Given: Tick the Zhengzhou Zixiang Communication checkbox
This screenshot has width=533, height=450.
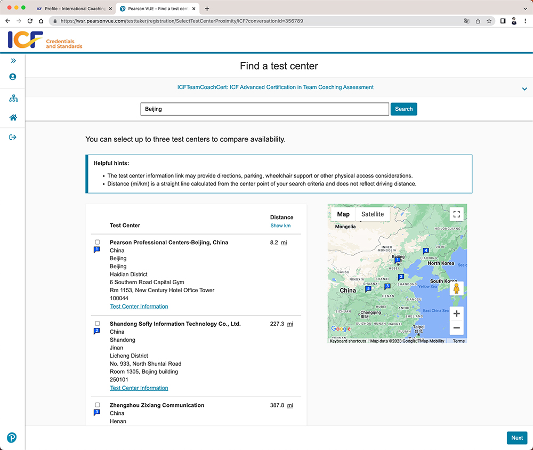Looking at the screenshot, I should click(x=98, y=405).
